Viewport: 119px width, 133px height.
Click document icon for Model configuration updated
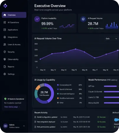[x=35, y=117]
